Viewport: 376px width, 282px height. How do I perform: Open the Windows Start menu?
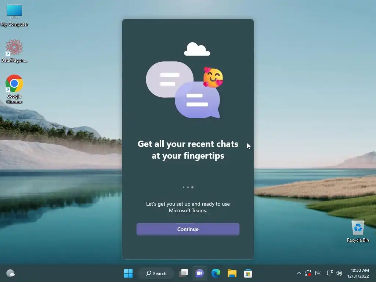point(128,273)
